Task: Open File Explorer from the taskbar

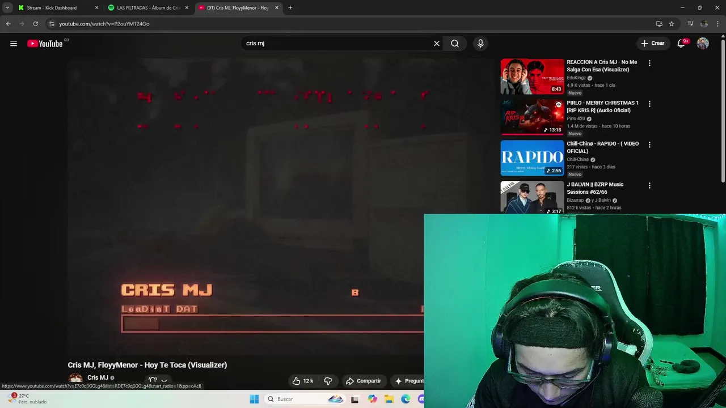Action: [389, 399]
